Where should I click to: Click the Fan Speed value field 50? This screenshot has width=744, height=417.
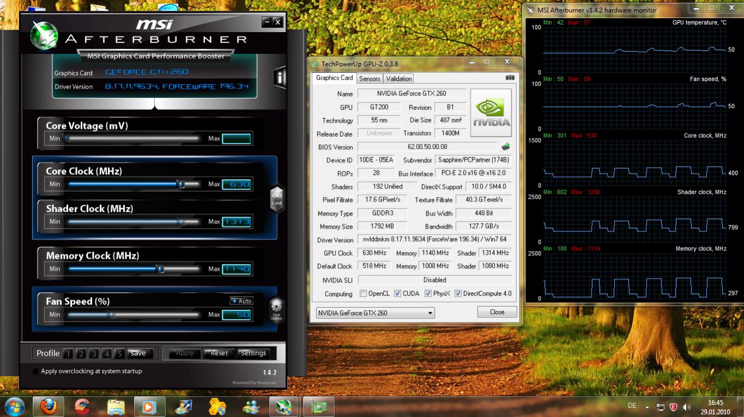237,315
